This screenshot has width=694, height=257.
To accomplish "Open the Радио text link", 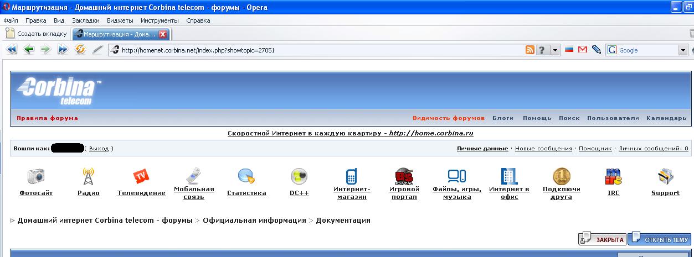I will [x=89, y=193].
